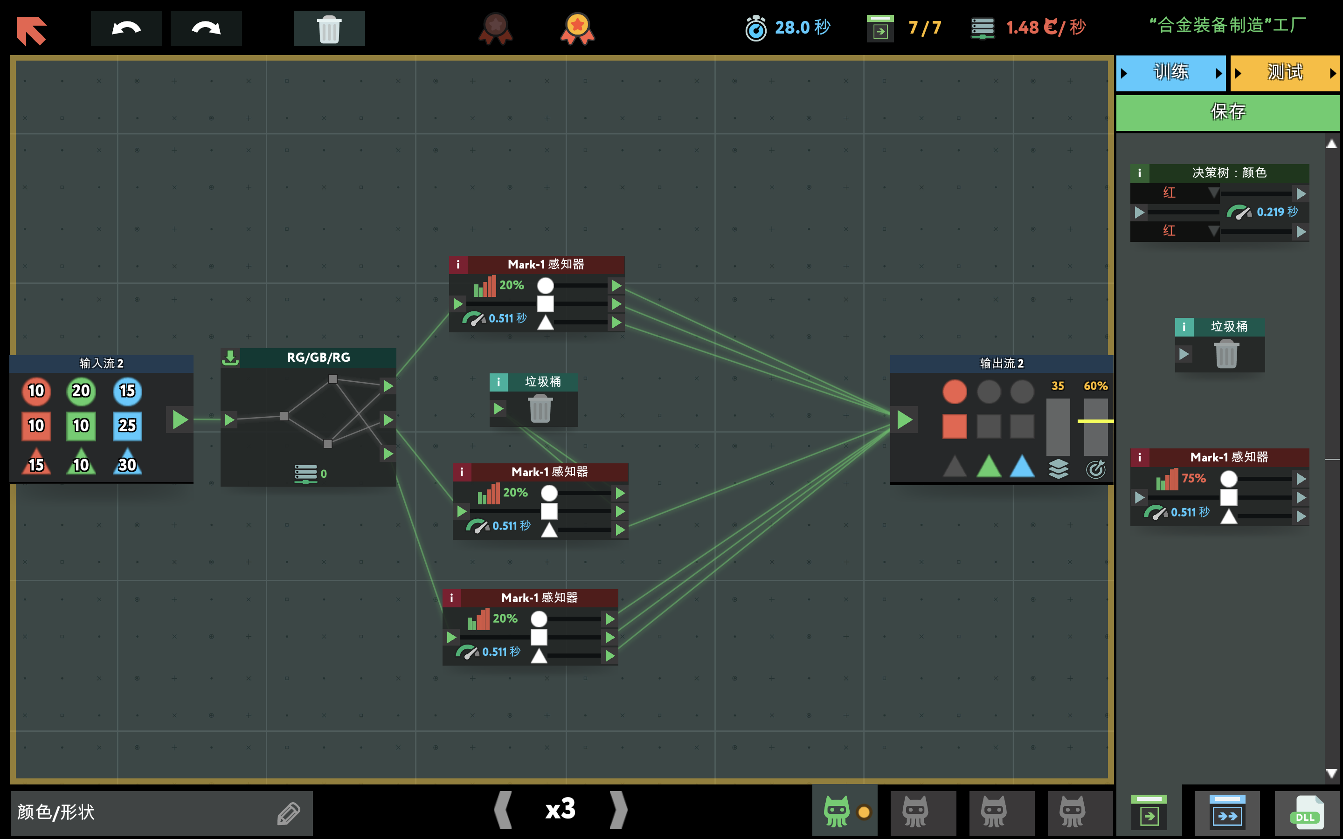Click the top toolbar trash delete icon

329,28
